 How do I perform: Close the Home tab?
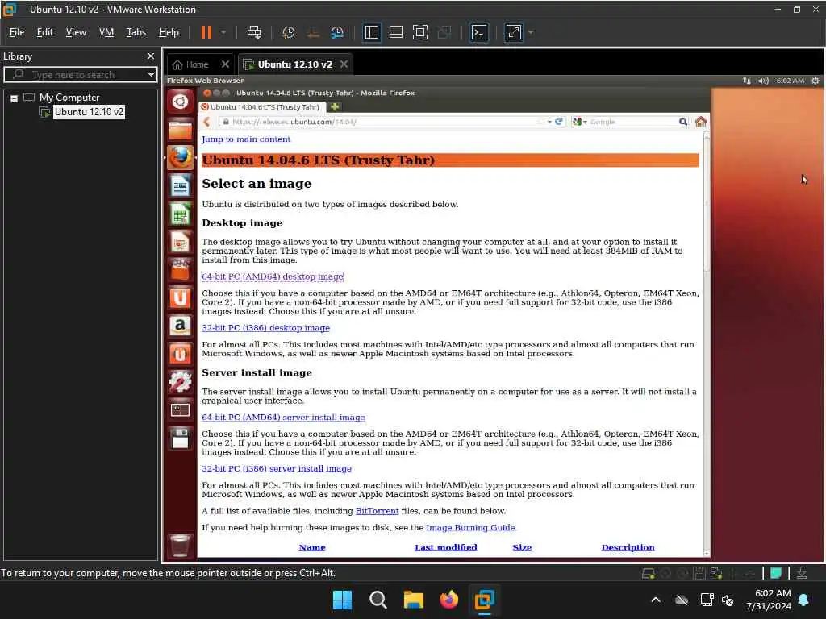pos(226,64)
